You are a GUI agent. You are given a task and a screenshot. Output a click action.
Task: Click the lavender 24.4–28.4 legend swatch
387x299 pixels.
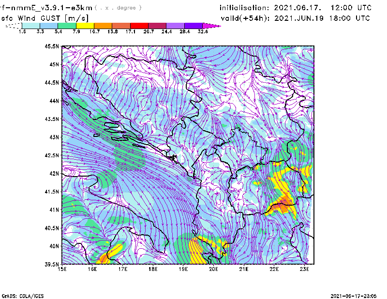tap(175, 26)
